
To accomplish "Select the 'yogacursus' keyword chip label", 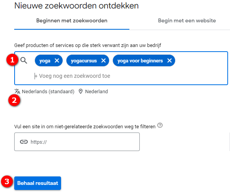I will pos(84,60).
